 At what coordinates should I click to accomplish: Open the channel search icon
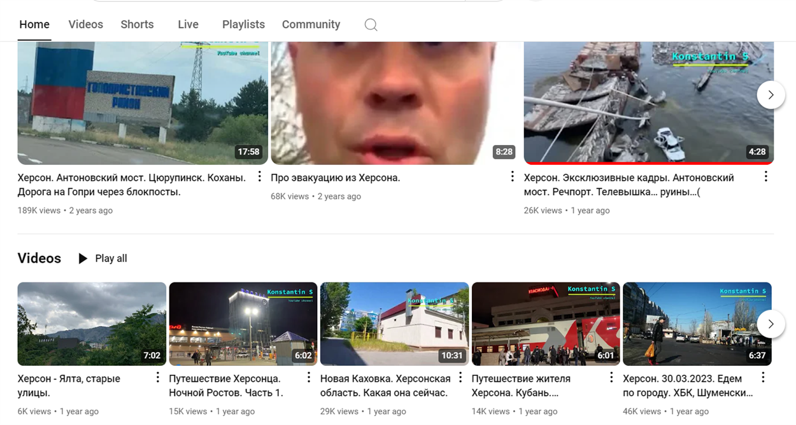coord(370,24)
